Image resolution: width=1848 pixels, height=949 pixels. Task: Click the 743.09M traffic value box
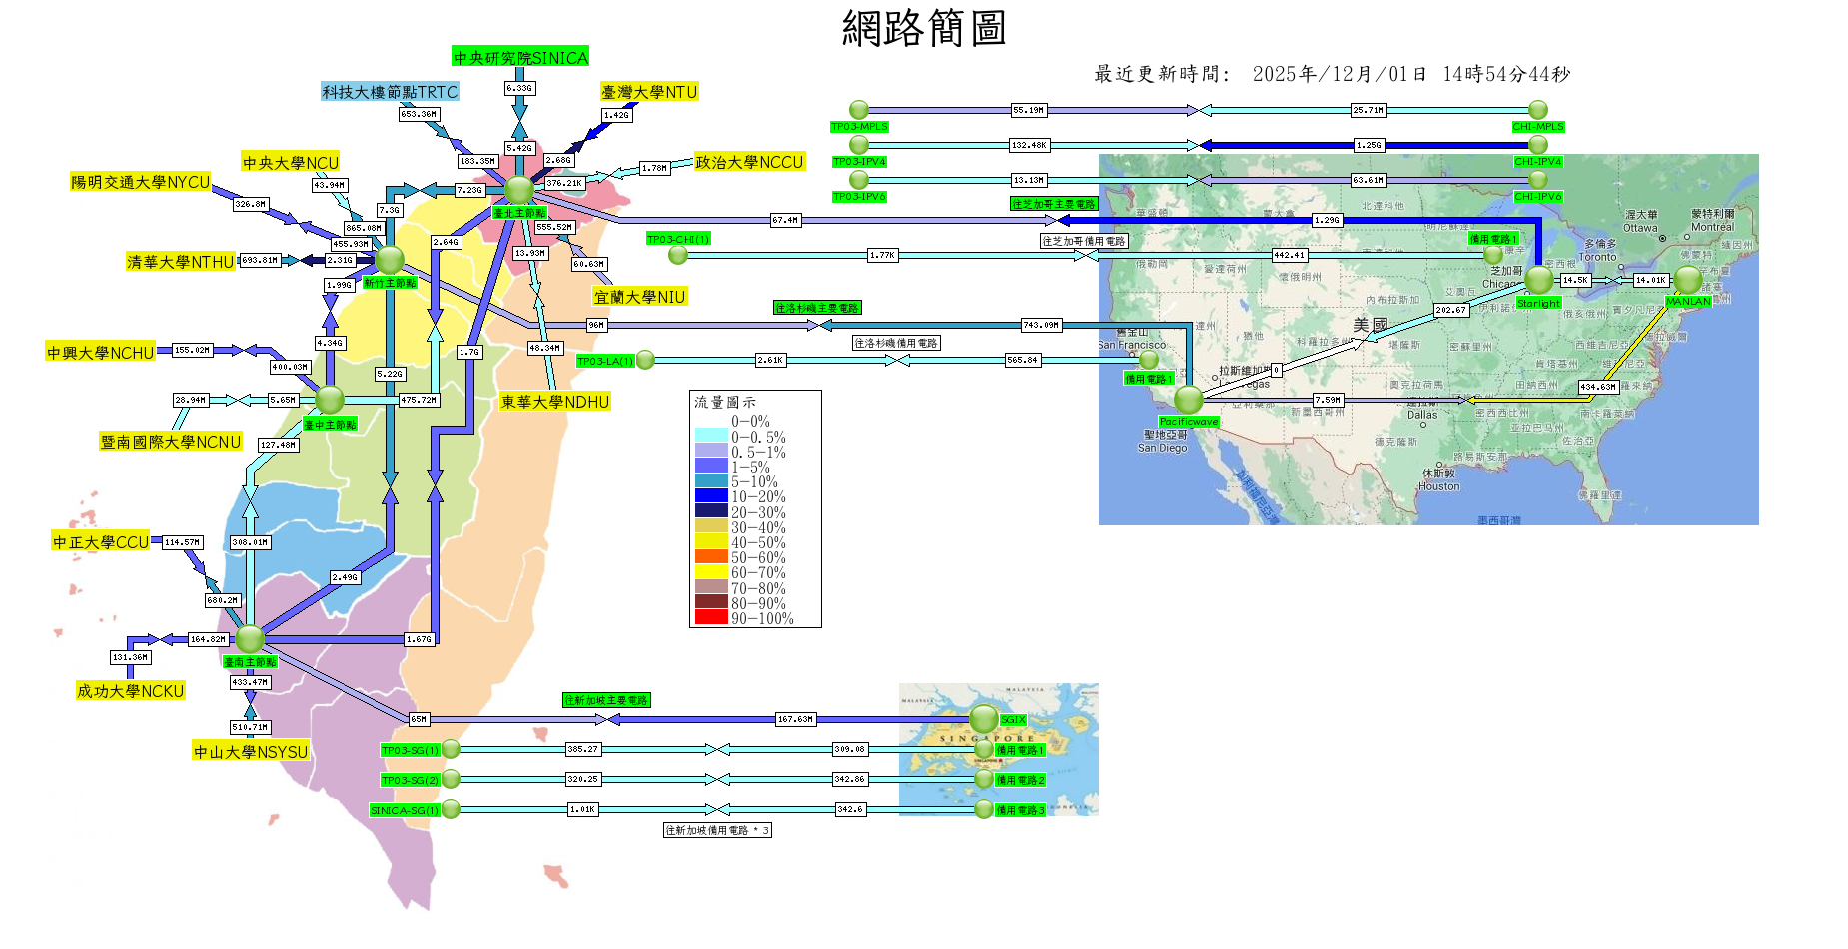click(x=1041, y=325)
